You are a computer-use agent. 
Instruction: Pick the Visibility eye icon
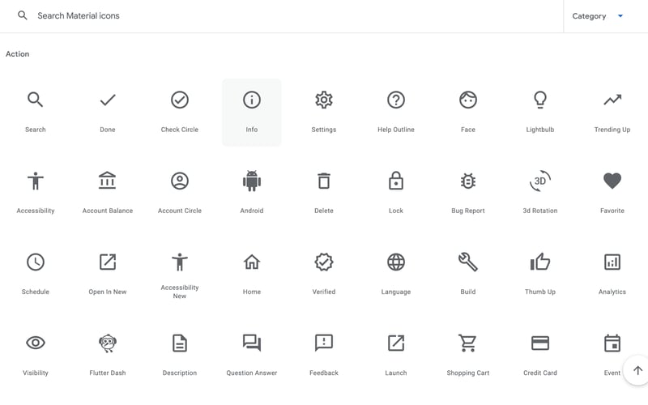pos(36,343)
